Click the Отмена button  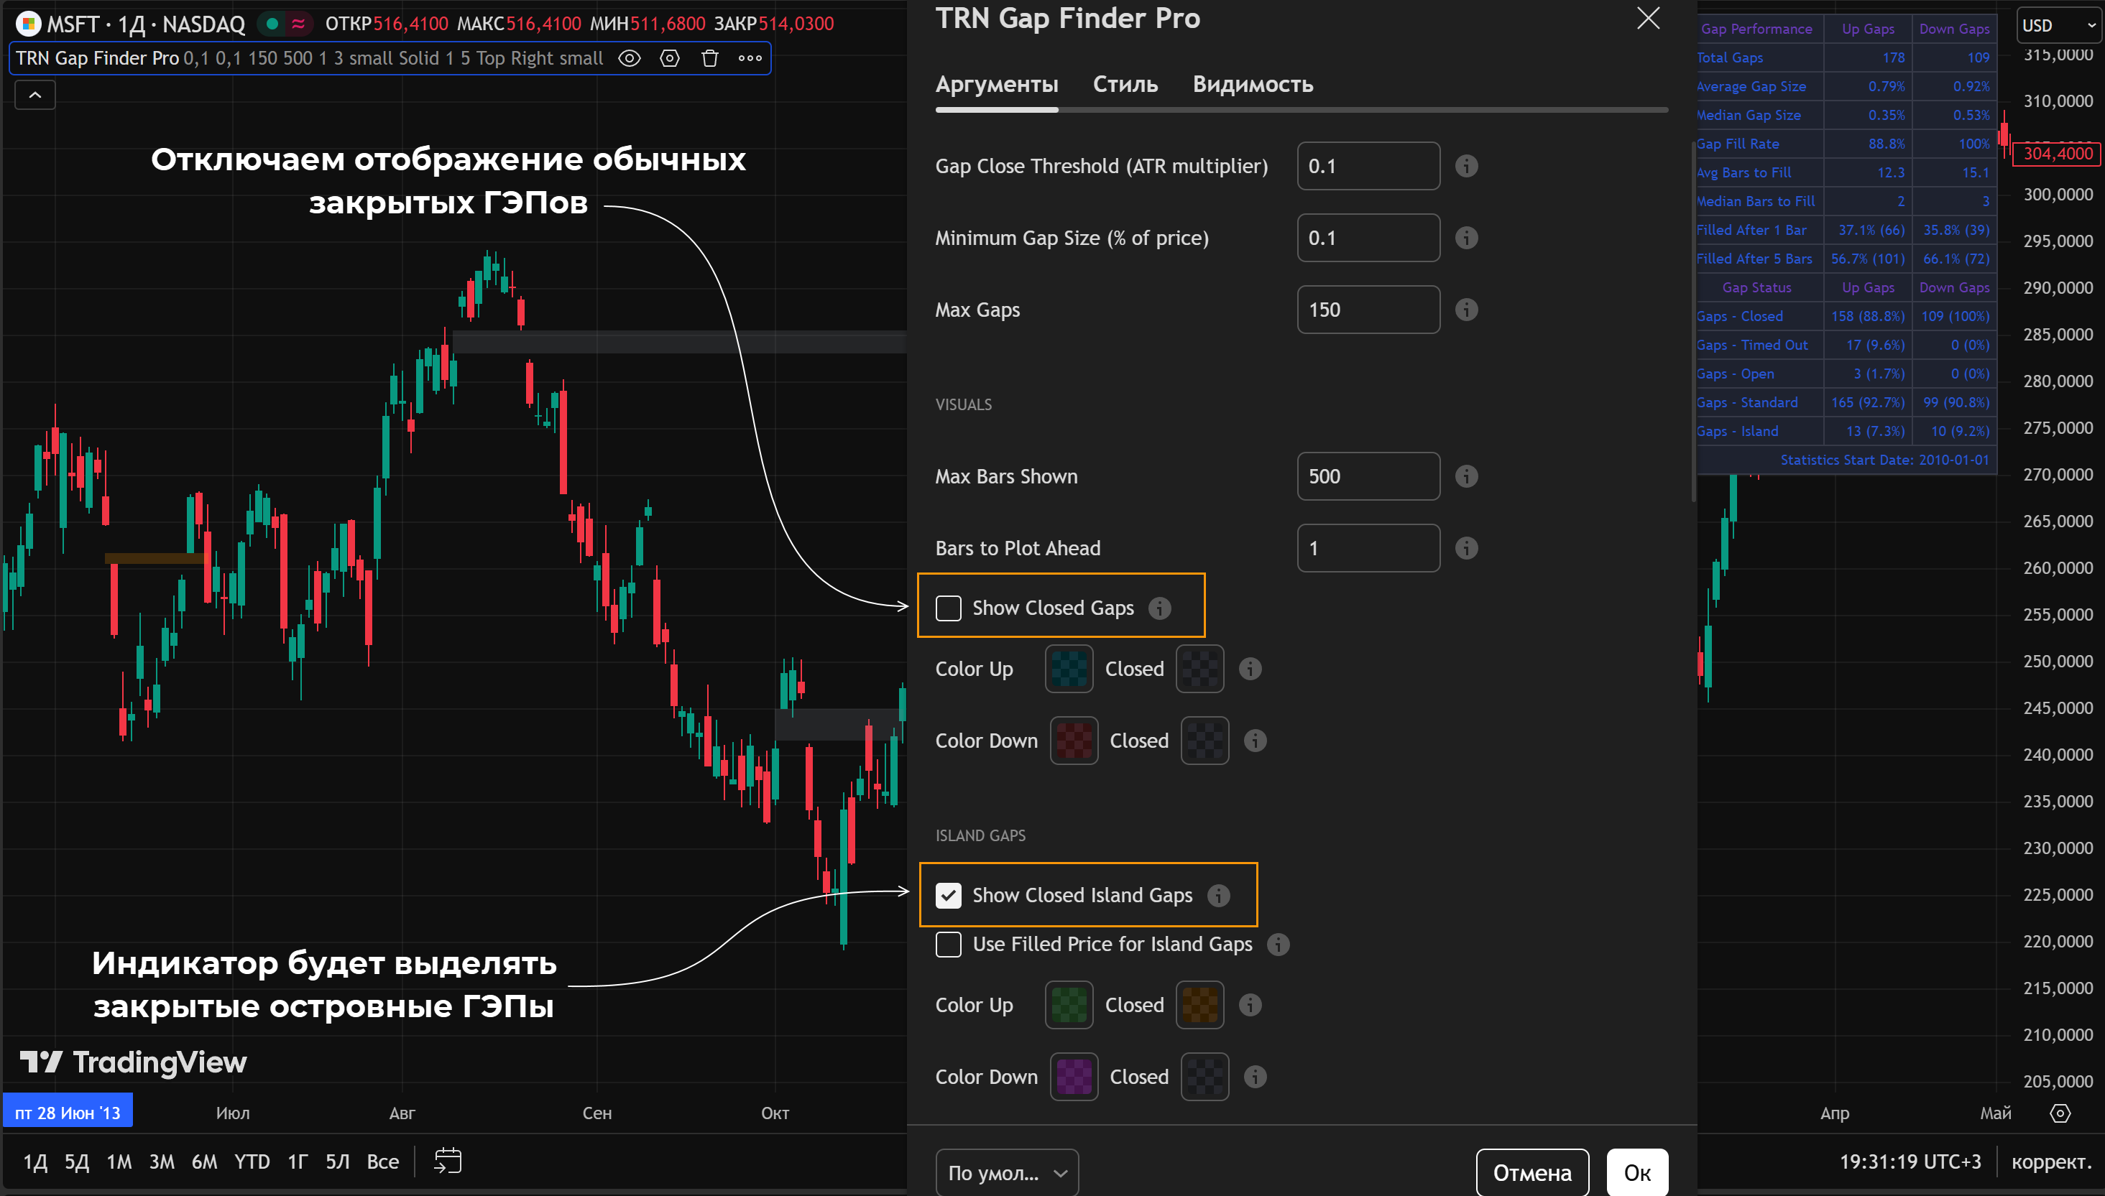coord(1531,1172)
